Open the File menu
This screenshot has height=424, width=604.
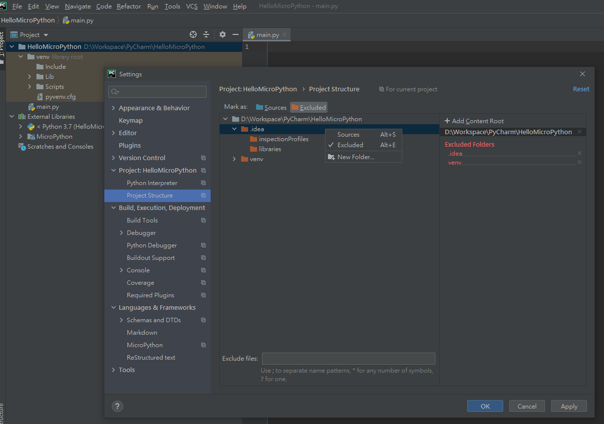pyautogui.click(x=17, y=6)
